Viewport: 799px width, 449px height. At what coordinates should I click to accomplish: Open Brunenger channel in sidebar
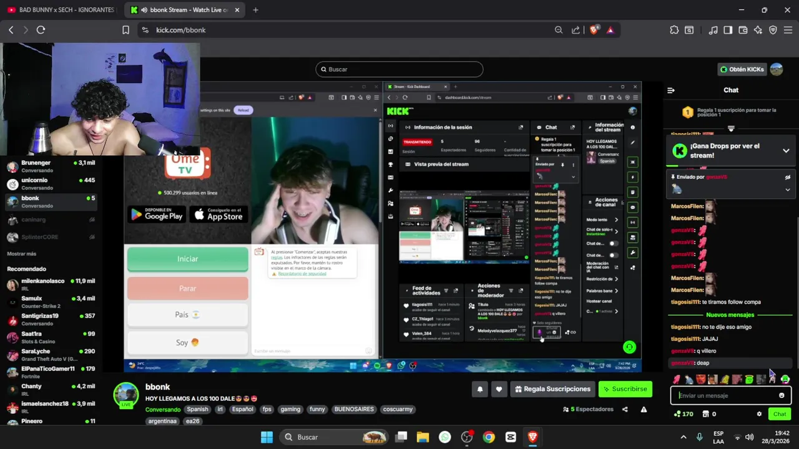tap(51, 167)
